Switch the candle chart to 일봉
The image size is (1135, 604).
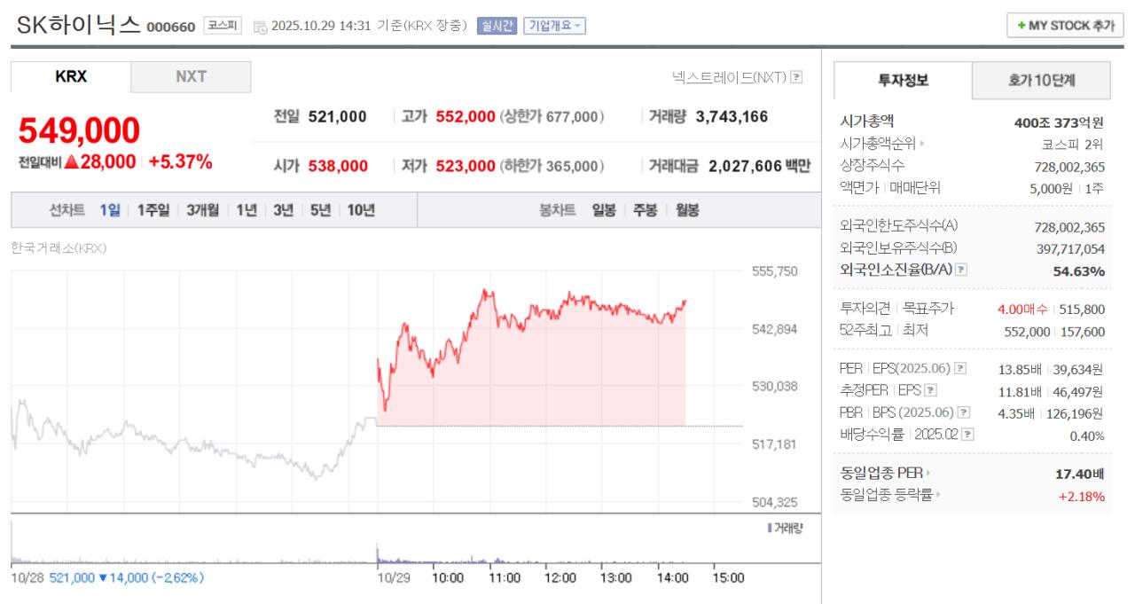(x=606, y=208)
